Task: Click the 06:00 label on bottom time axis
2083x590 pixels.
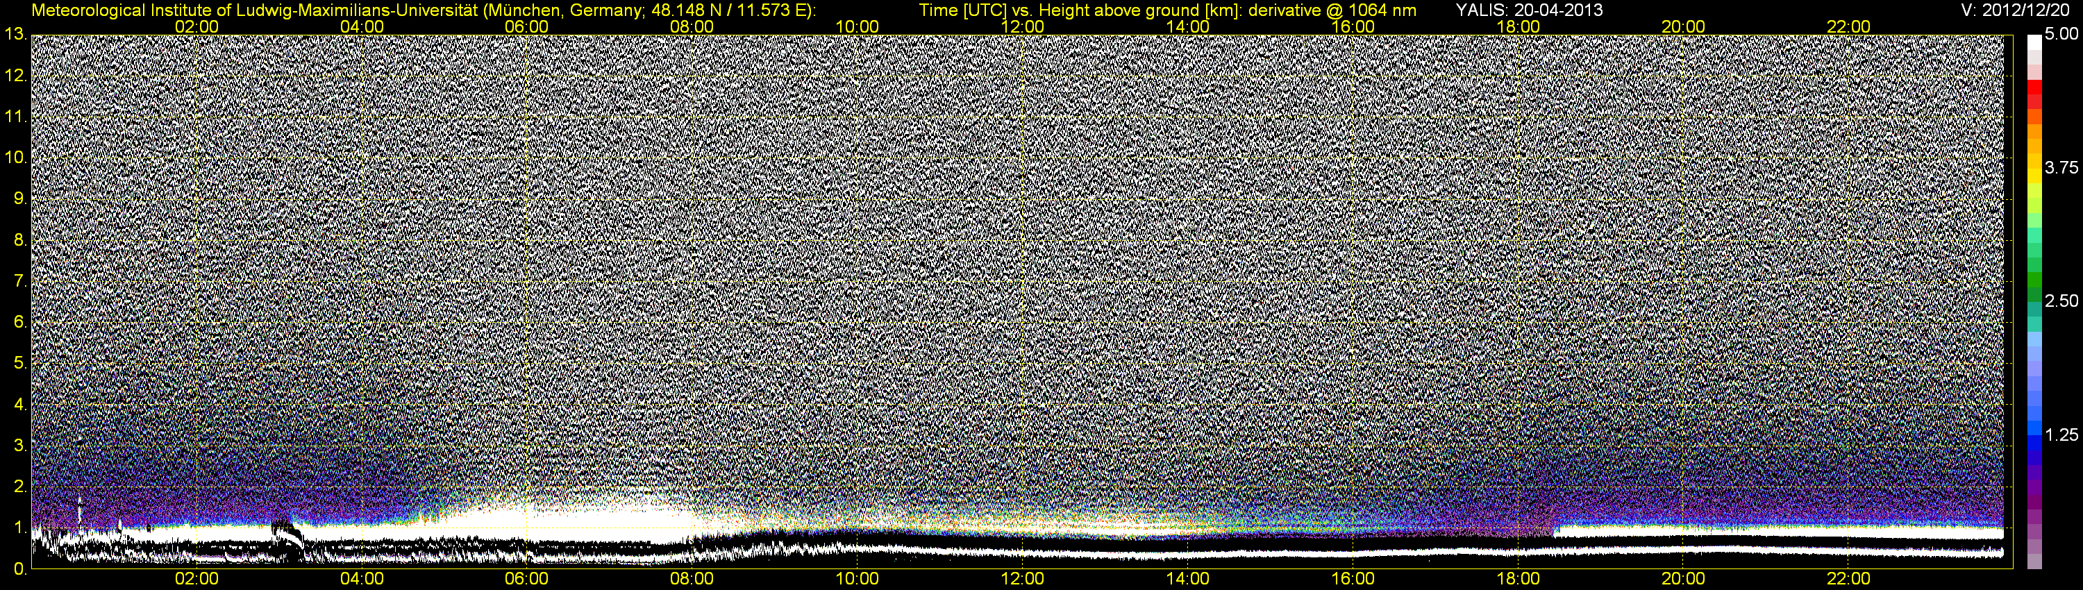Action: [526, 580]
